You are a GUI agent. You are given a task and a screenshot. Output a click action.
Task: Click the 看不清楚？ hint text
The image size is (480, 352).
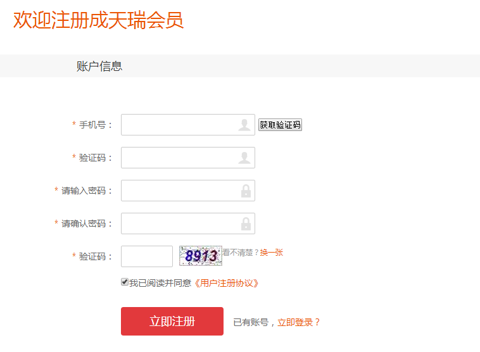(x=241, y=253)
